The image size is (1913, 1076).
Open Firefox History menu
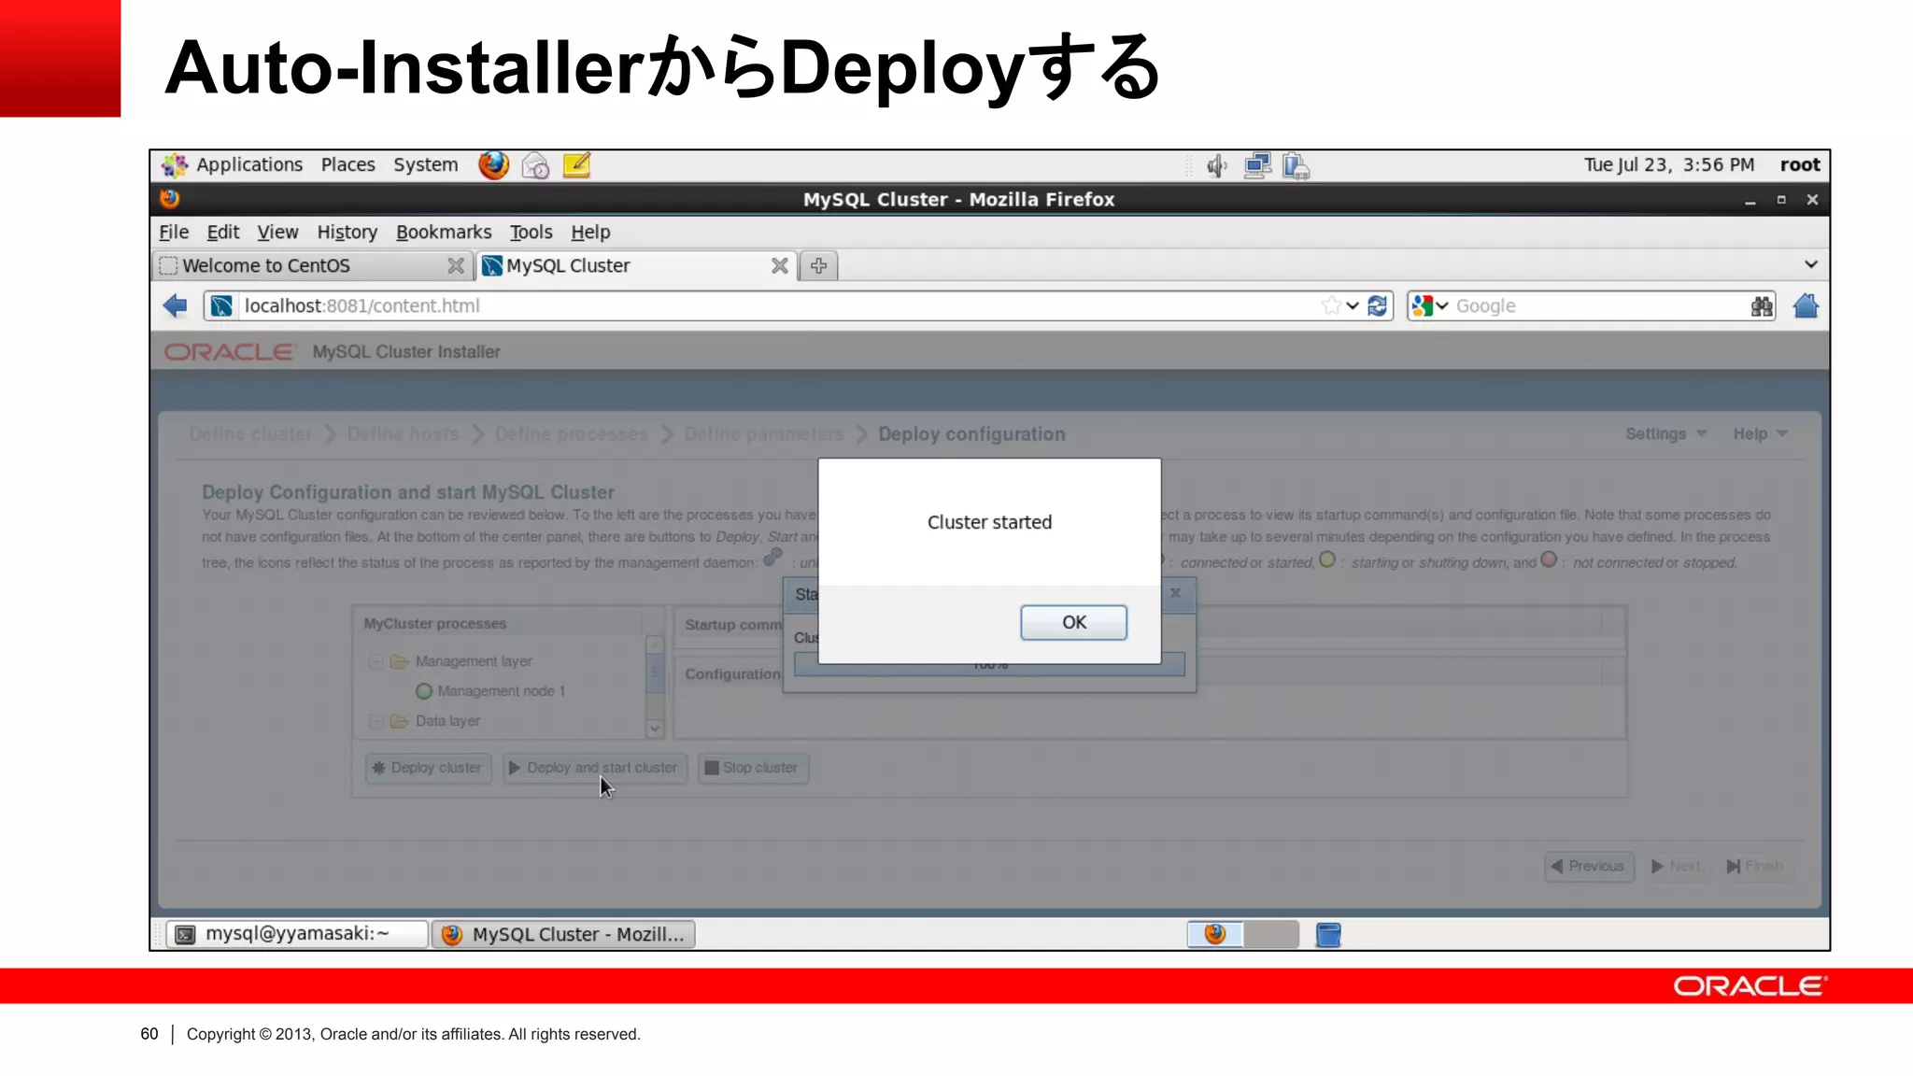[347, 232]
